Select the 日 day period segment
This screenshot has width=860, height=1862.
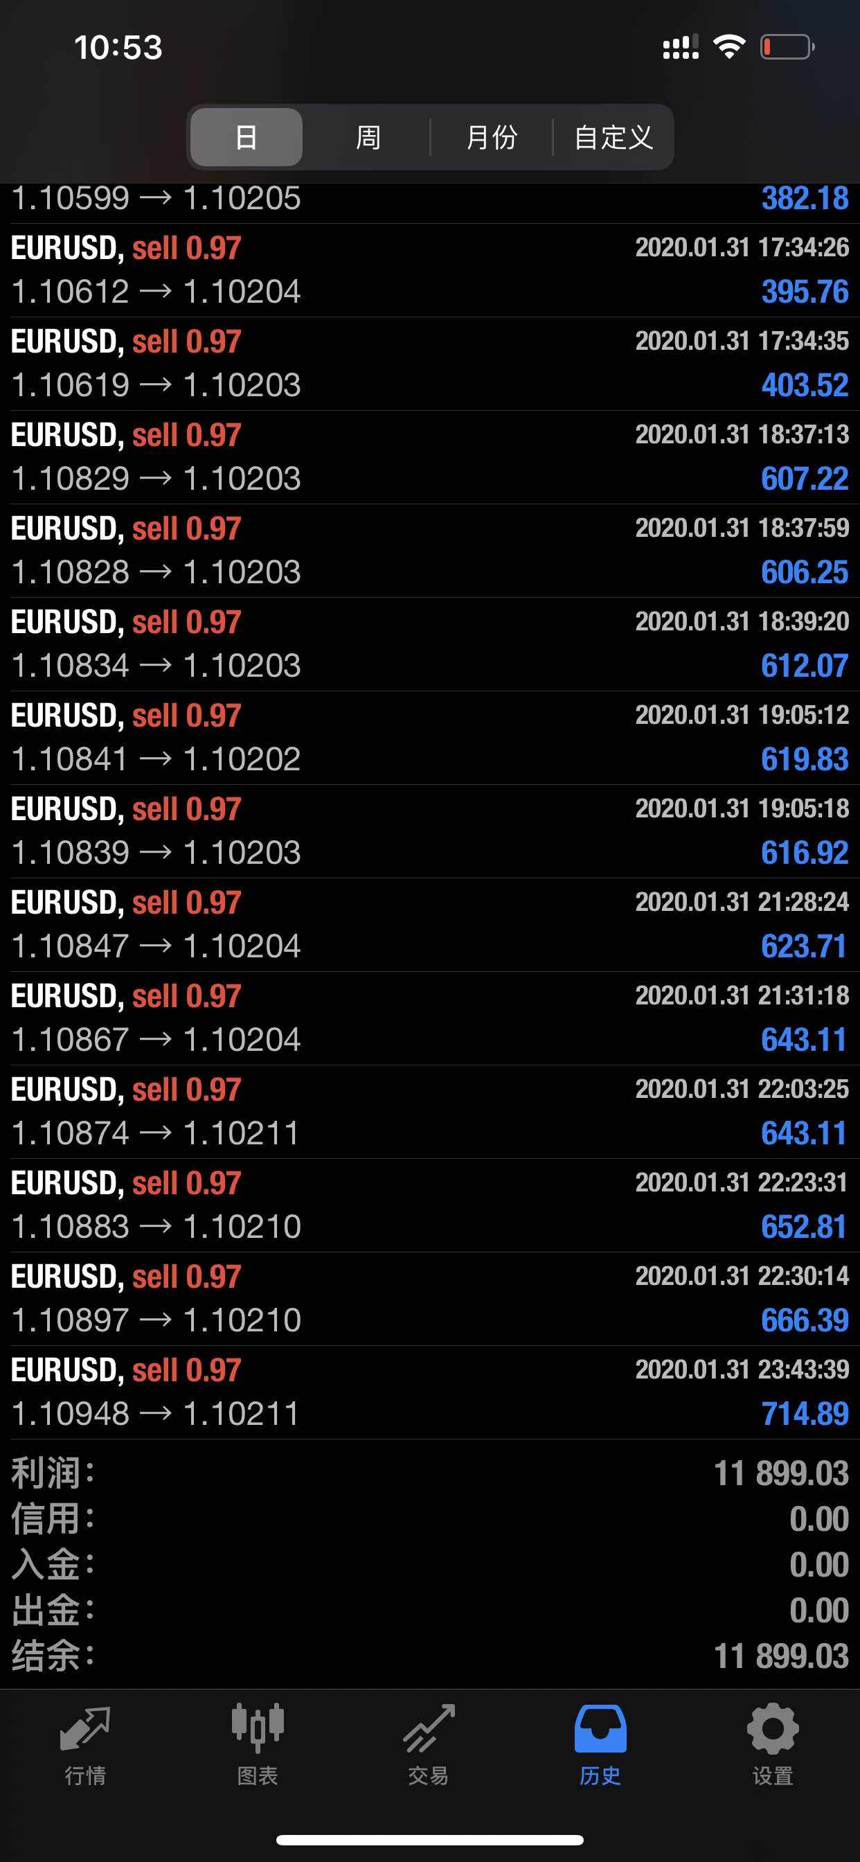coord(247,137)
